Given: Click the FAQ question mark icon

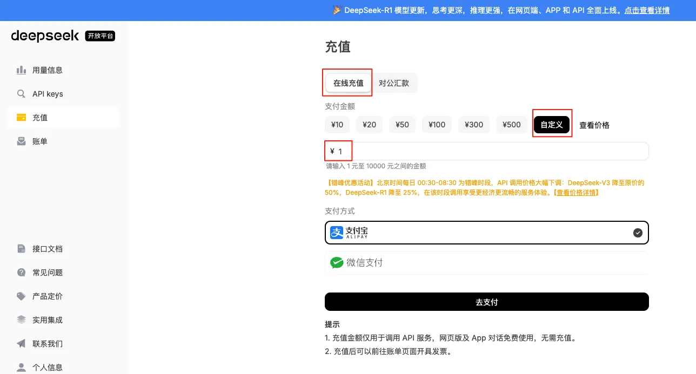Looking at the screenshot, I should [21, 273].
